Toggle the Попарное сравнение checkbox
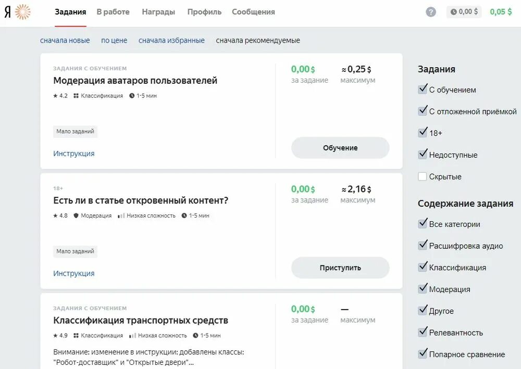521x369 pixels. pyautogui.click(x=423, y=354)
